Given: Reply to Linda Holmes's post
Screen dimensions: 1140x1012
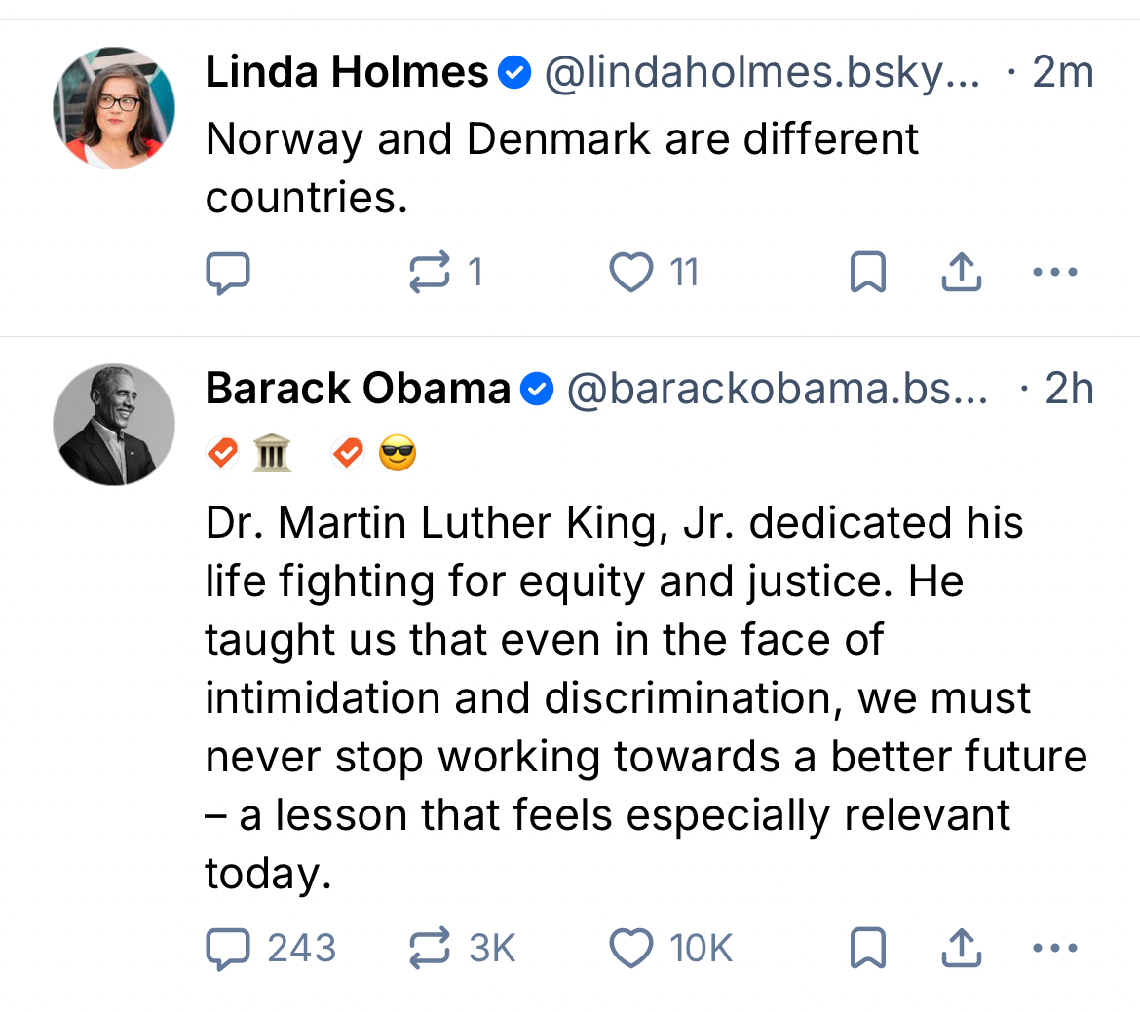Looking at the screenshot, I should click(228, 273).
